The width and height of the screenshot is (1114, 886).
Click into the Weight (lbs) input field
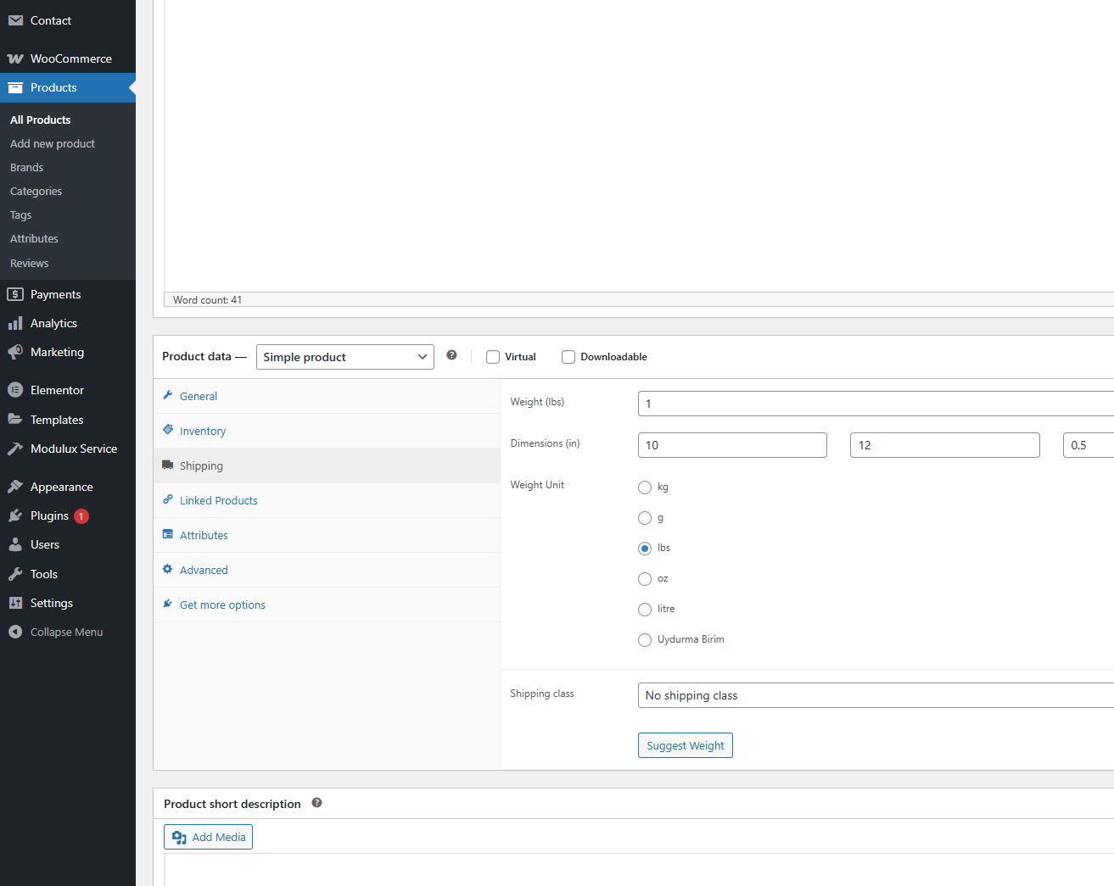click(x=874, y=404)
